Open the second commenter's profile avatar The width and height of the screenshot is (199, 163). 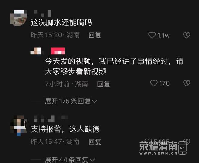click(19, 126)
